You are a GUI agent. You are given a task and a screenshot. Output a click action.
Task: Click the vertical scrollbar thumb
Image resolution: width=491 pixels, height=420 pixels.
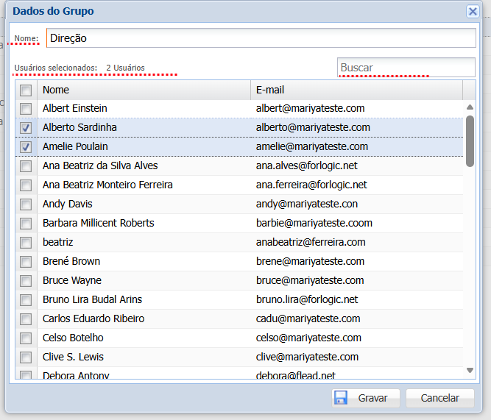[x=470, y=140]
